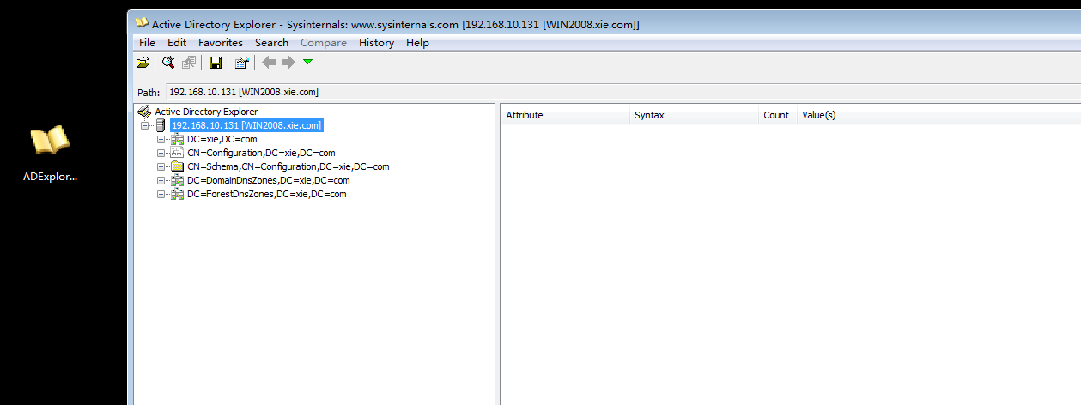Open the File menu
The height and width of the screenshot is (405, 1081).
(x=147, y=42)
